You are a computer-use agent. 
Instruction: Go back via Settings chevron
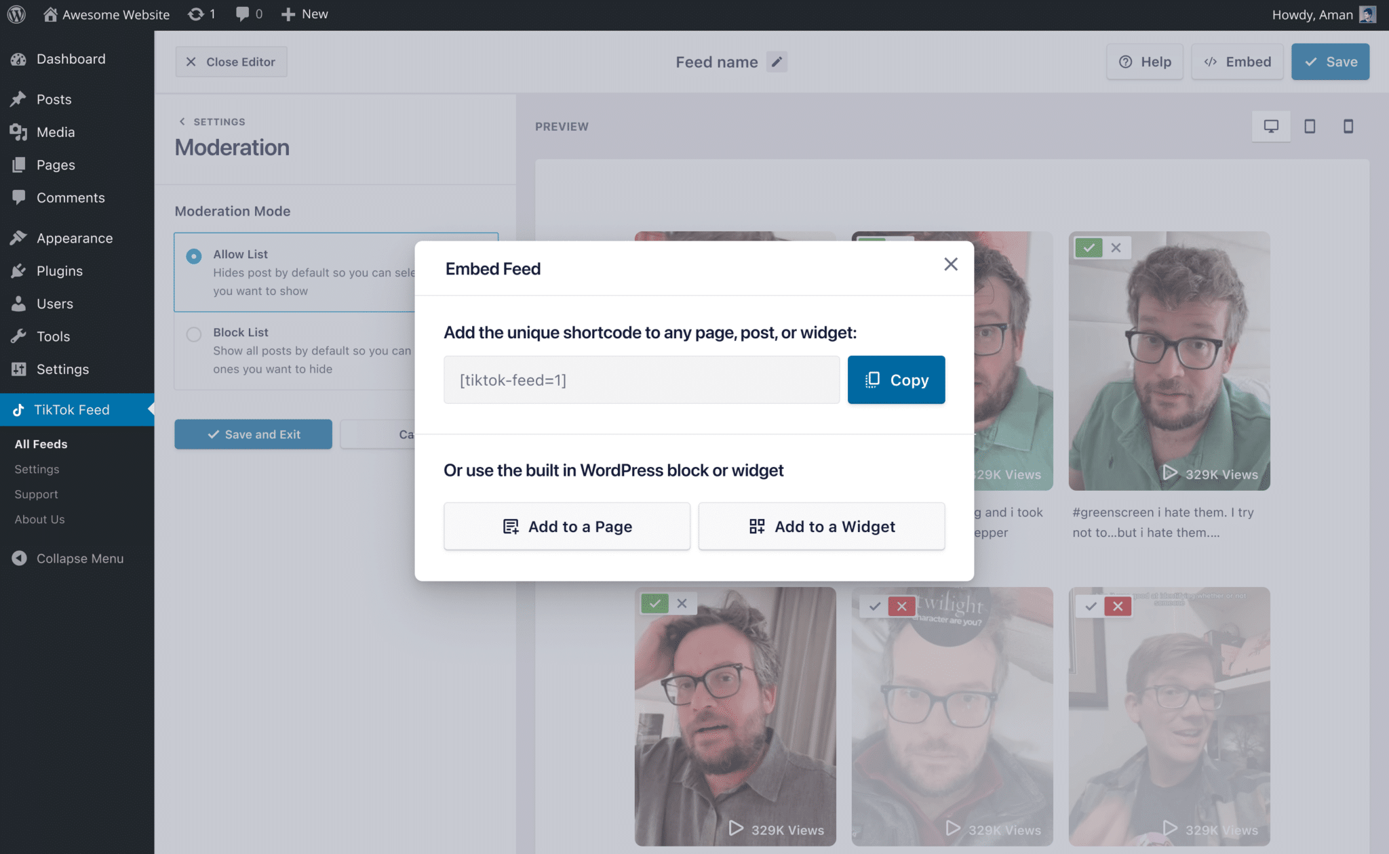[x=182, y=122]
